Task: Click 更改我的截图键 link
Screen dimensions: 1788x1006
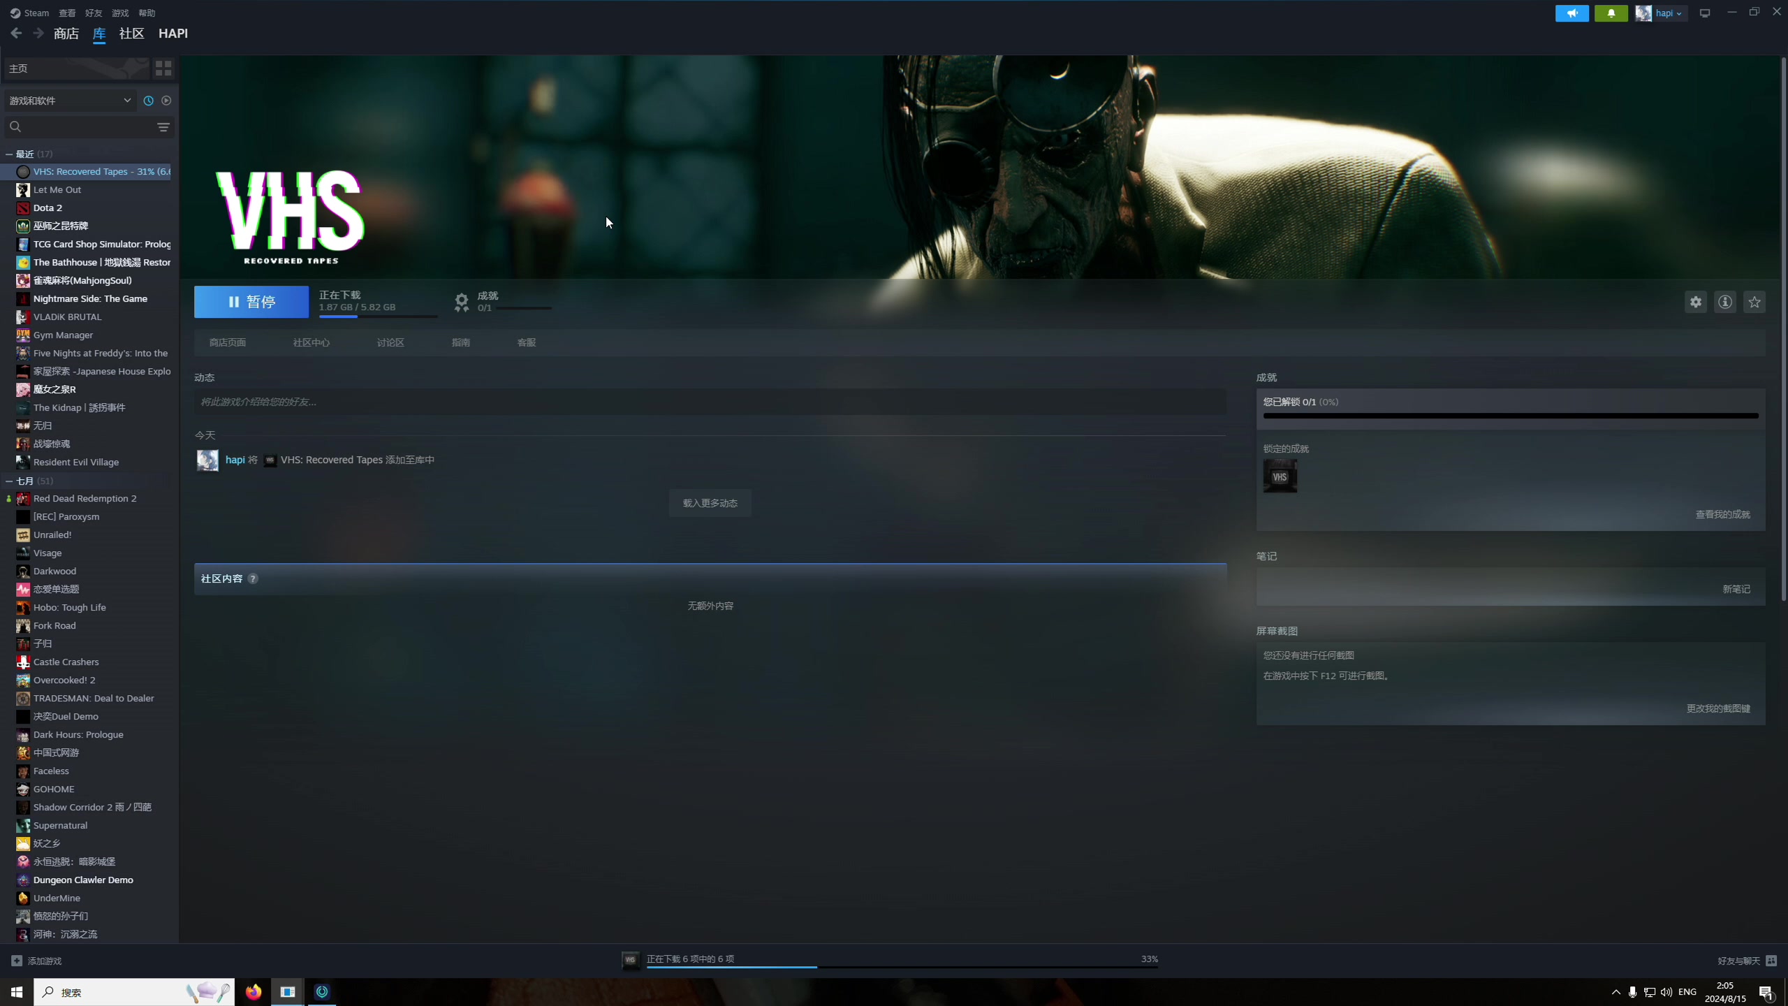Action: click(1718, 708)
